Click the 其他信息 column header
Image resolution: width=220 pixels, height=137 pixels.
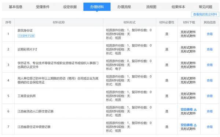[x=210, y=22]
